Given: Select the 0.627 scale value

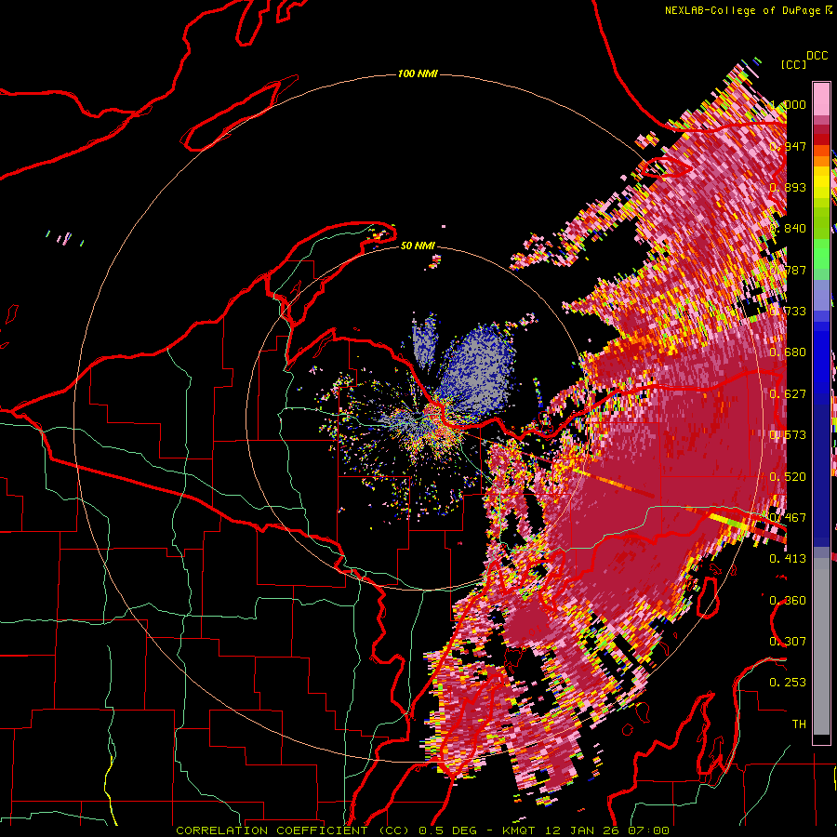Looking at the screenshot, I should point(788,393).
